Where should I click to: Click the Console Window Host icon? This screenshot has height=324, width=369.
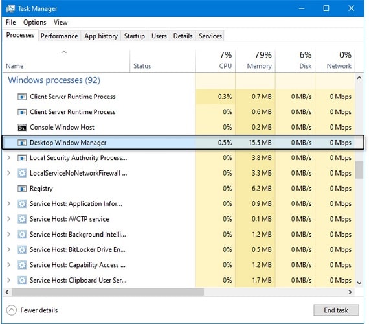click(x=22, y=128)
